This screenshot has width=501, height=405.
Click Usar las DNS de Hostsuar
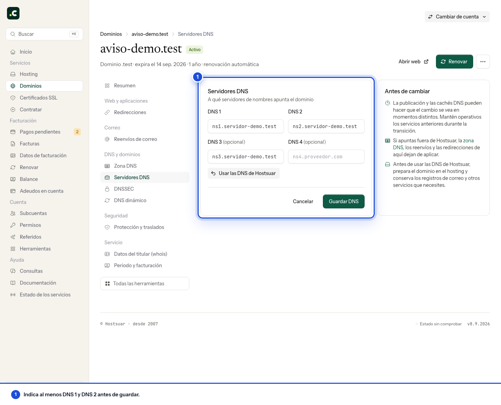point(244,173)
